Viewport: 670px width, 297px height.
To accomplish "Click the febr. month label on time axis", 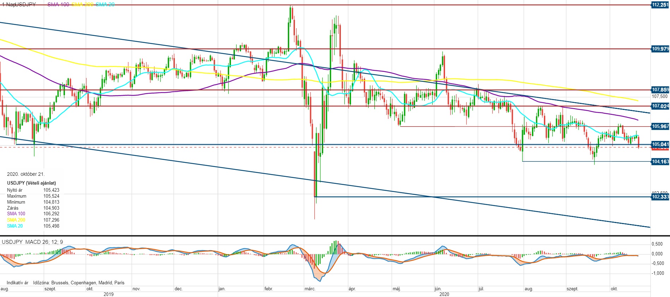I will pos(269,289).
